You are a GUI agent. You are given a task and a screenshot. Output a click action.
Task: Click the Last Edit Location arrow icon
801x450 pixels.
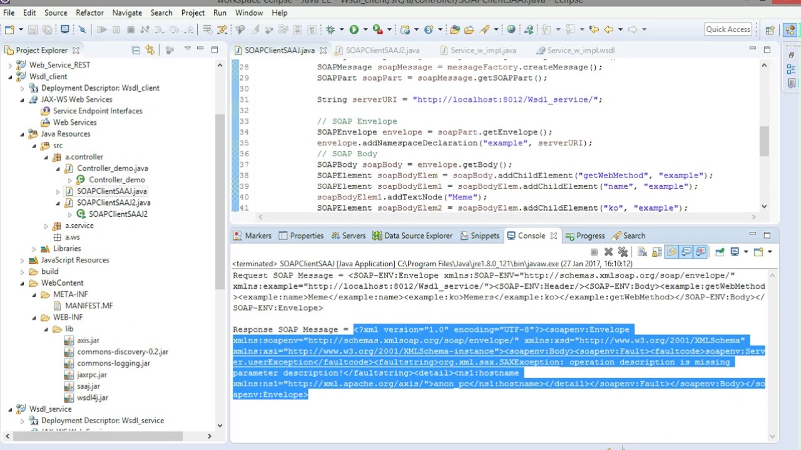click(x=594, y=29)
